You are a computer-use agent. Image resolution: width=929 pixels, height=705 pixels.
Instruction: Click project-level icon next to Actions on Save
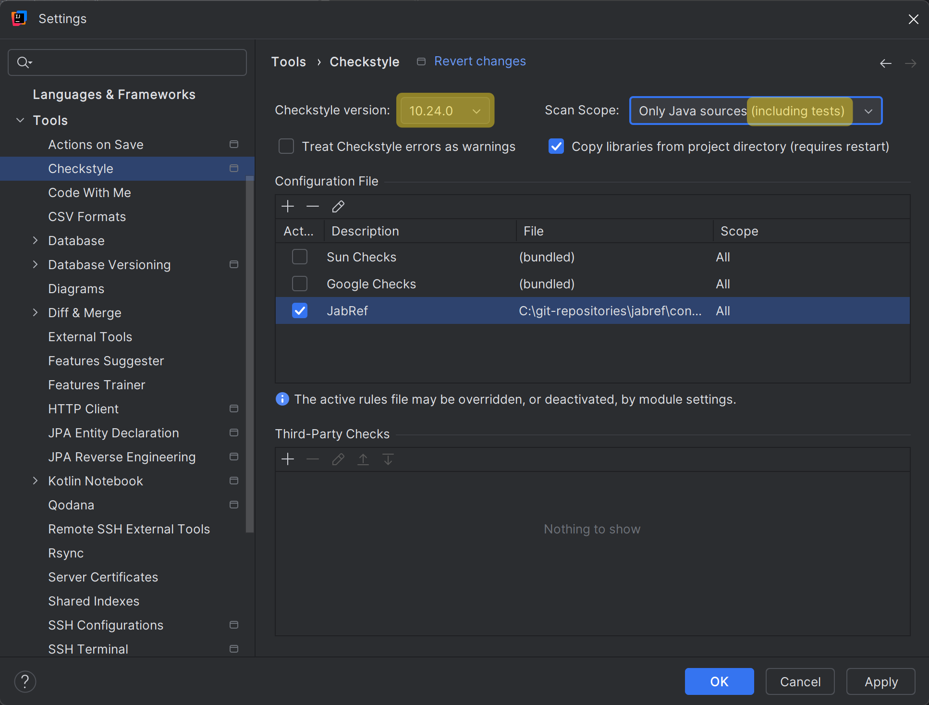point(234,144)
